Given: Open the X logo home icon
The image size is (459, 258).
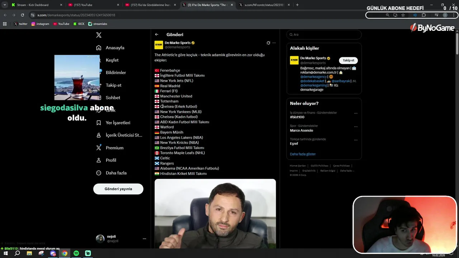Looking at the screenshot, I should [99, 35].
